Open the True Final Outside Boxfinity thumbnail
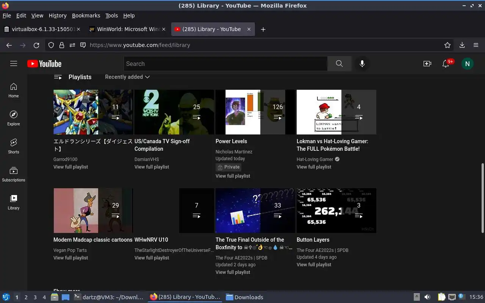The height and width of the screenshot is (303, 485). click(255, 211)
